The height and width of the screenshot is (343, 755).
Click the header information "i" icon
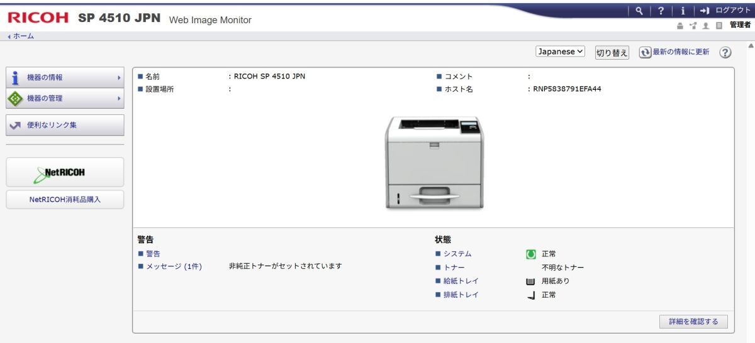tap(685, 10)
